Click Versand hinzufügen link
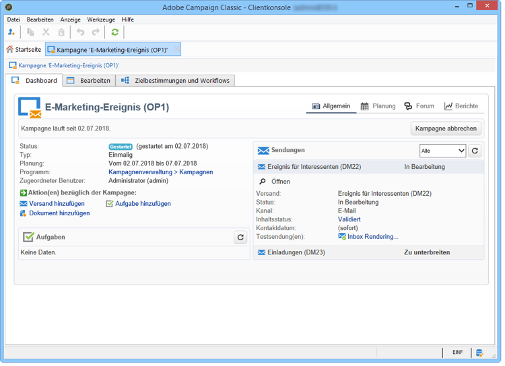Screen dimensions: 505x366 tap(53, 204)
